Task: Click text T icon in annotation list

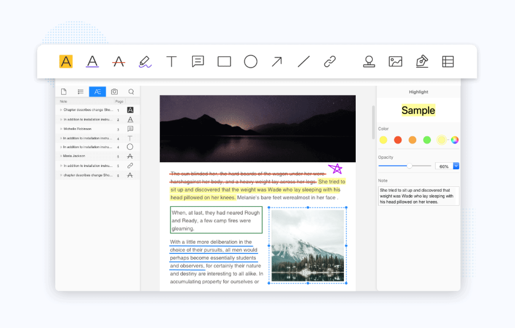Action: [130, 138]
